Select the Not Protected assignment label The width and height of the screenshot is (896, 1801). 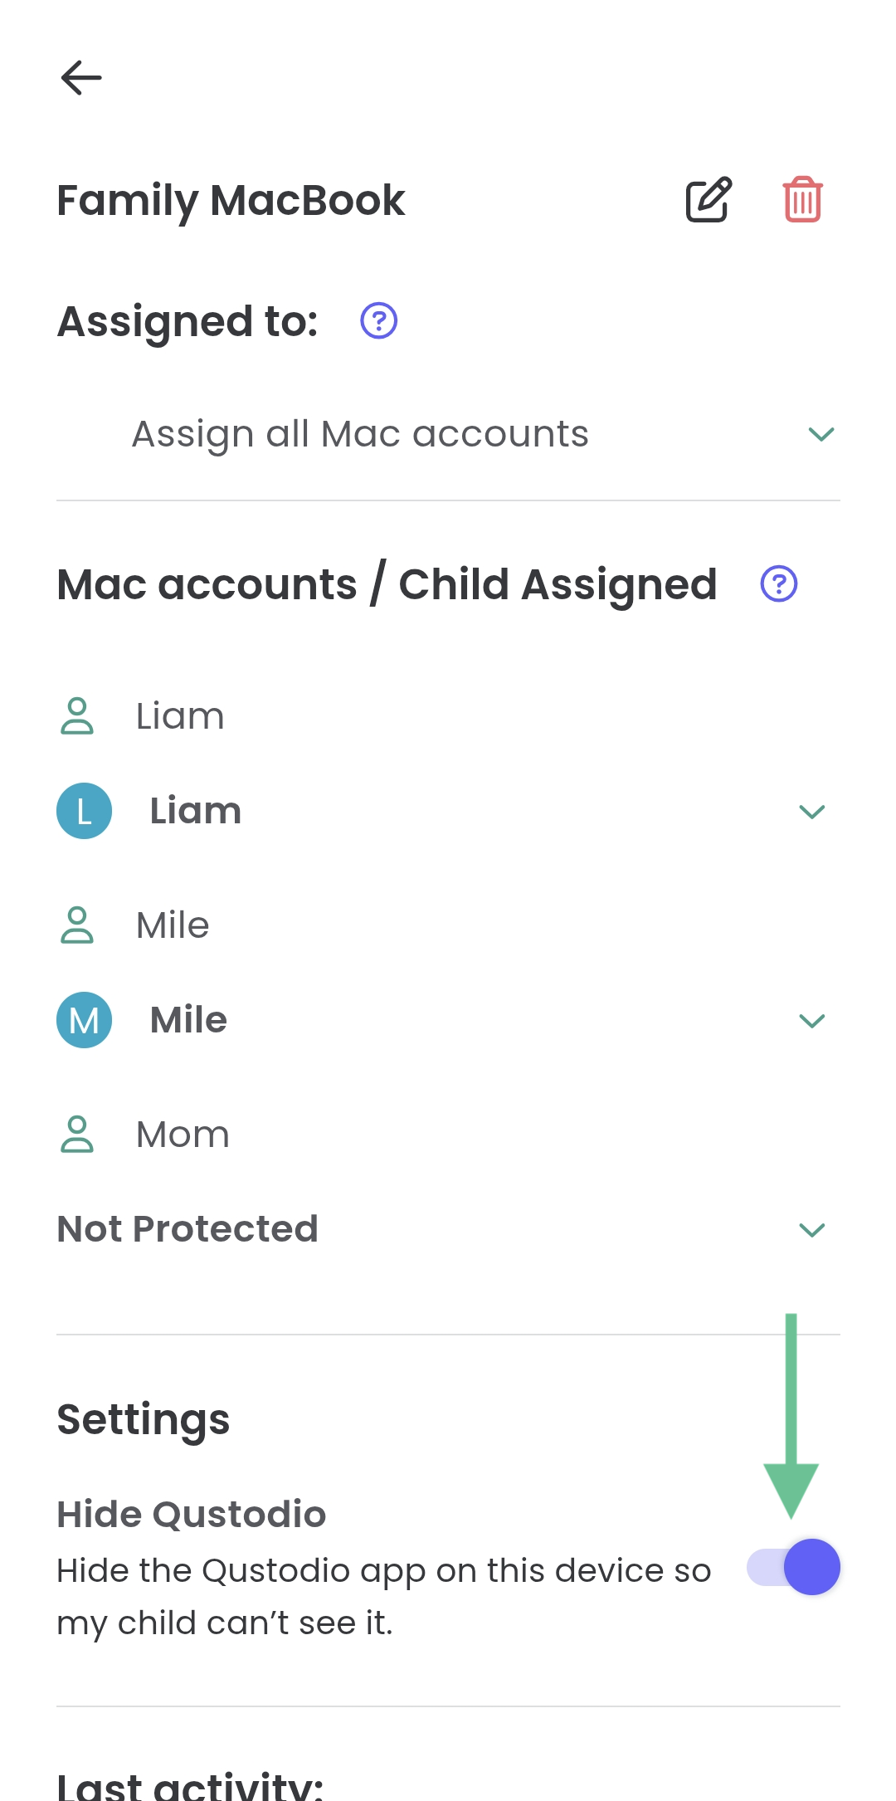(187, 1229)
